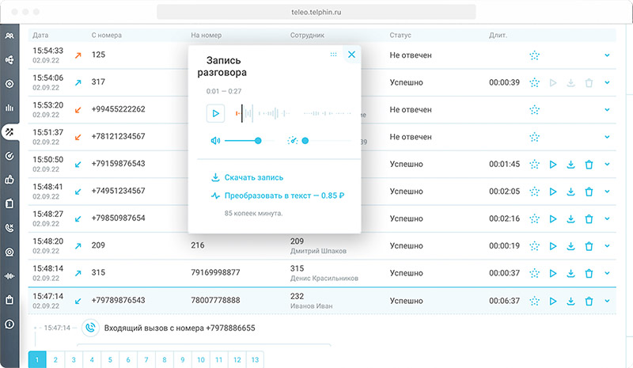
Task: Open page 13 in the pagination
Action: point(254,360)
